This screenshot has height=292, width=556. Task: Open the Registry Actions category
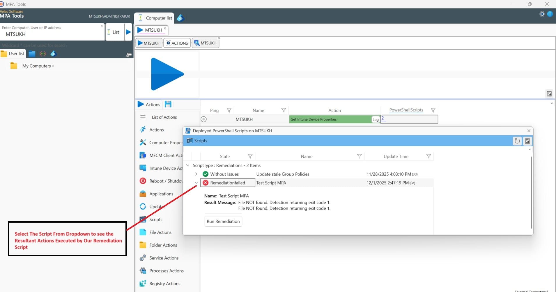(160, 284)
